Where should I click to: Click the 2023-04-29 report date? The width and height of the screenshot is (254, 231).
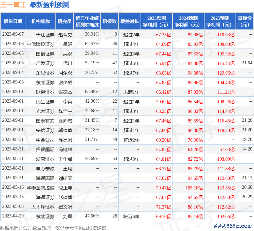(x=13, y=216)
